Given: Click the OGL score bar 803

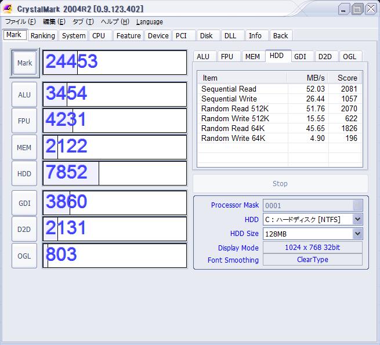Looking at the screenshot, I should [115, 256].
